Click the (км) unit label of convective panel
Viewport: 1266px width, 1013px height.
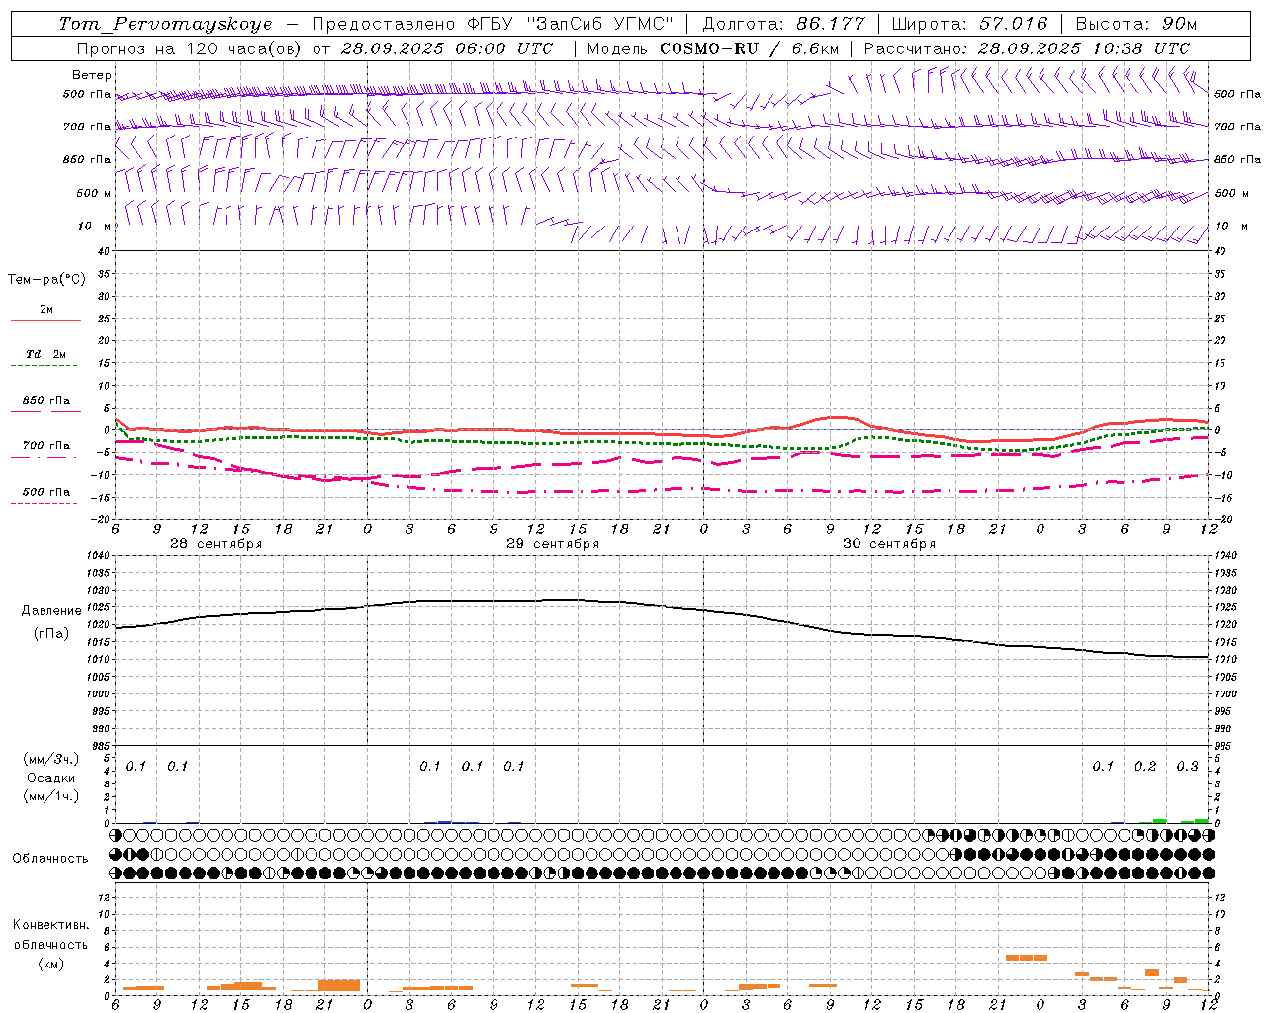point(50,963)
